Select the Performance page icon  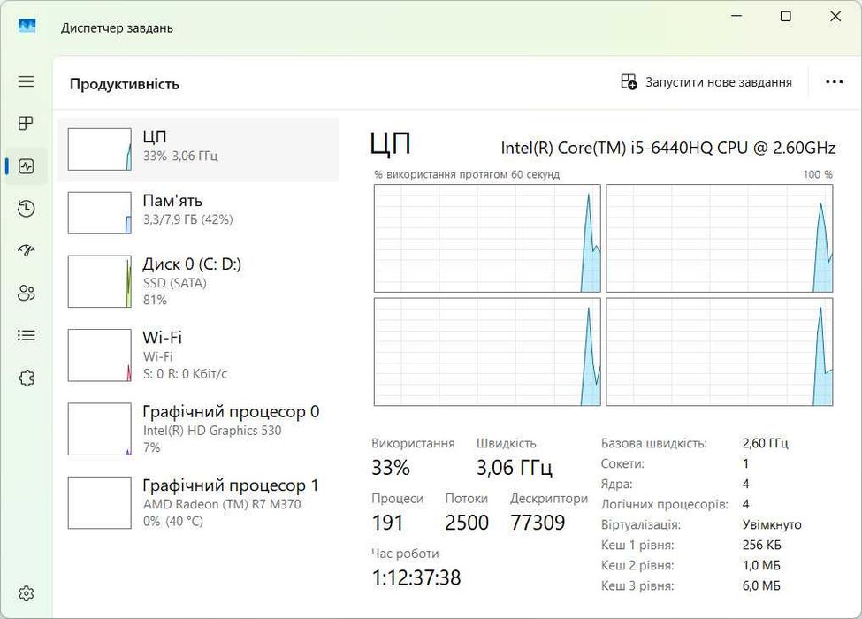[27, 165]
